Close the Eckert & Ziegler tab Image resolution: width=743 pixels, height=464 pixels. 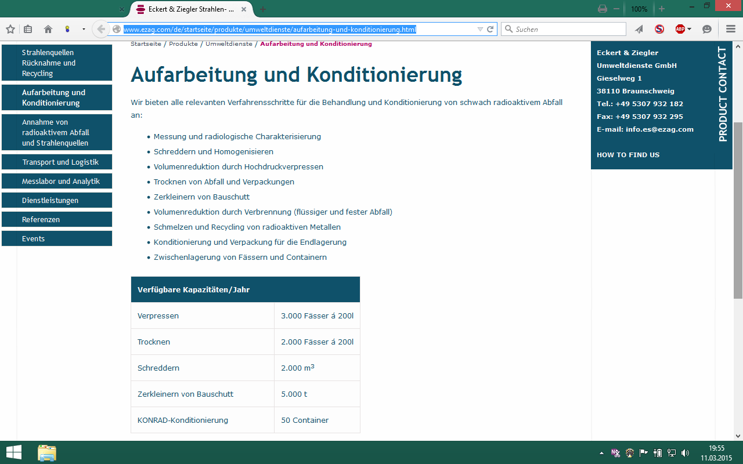pyautogui.click(x=244, y=9)
